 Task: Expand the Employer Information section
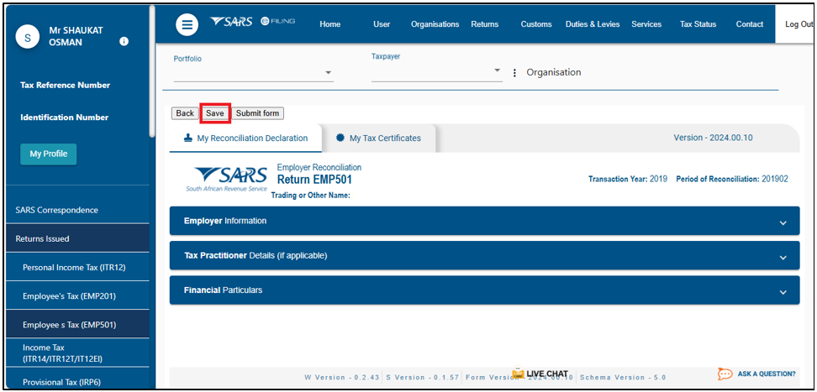point(484,221)
